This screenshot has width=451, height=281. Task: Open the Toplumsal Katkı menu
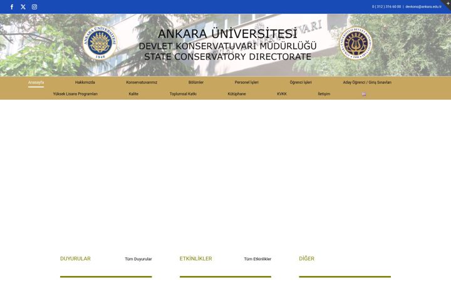(x=183, y=94)
